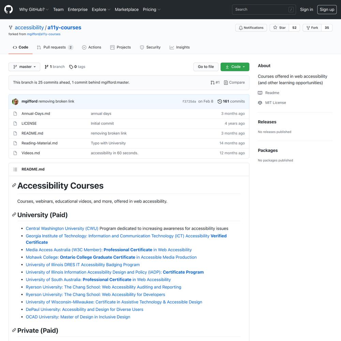Click the scales icon next to MIT License
The image size is (341, 341).
(x=260, y=103)
